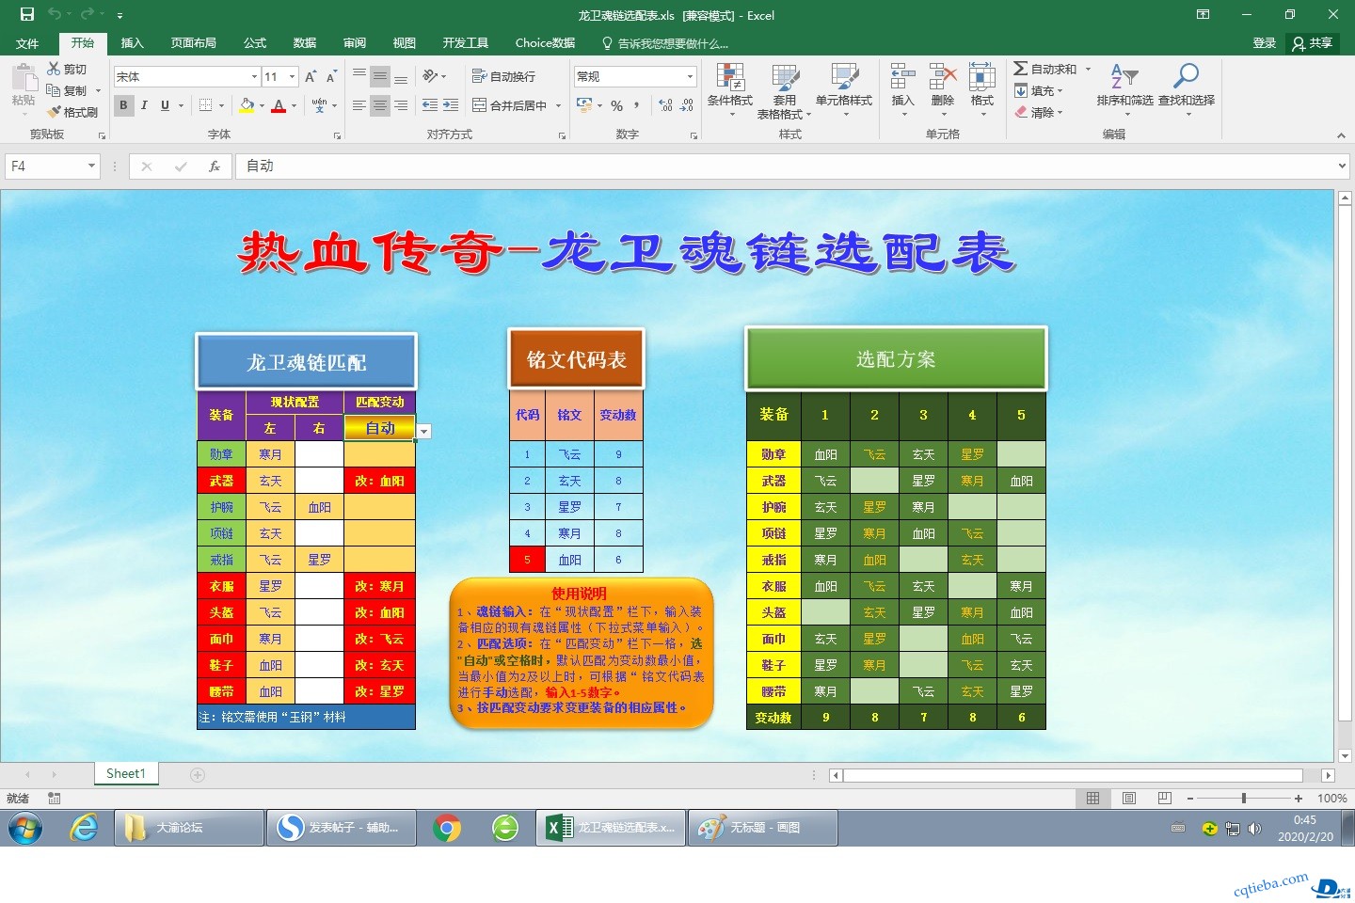This screenshot has width=1355, height=903.
Task: Add a new sheet with plus button
Action: pyautogui.click(x=198, y=775)
